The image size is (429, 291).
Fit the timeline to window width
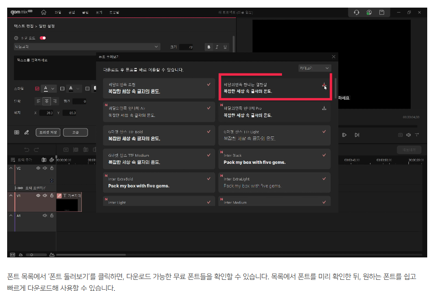pyautogui.click(x=13, y=255)
